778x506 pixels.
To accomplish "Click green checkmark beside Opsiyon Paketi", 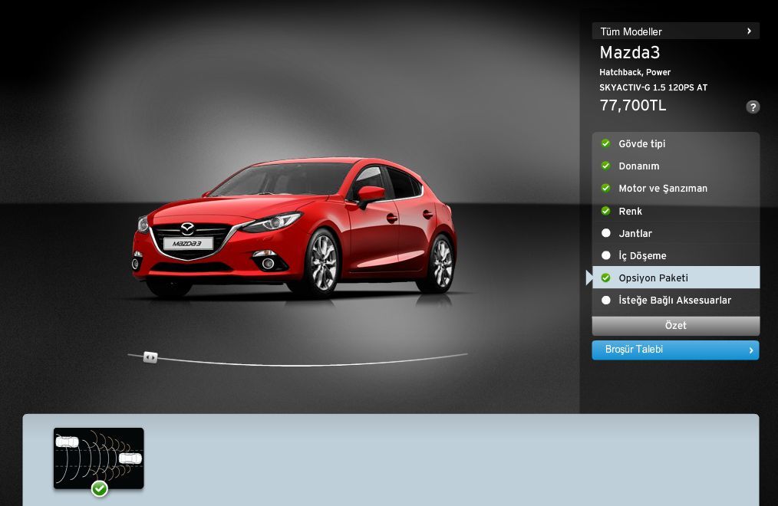I will (605, 278).
